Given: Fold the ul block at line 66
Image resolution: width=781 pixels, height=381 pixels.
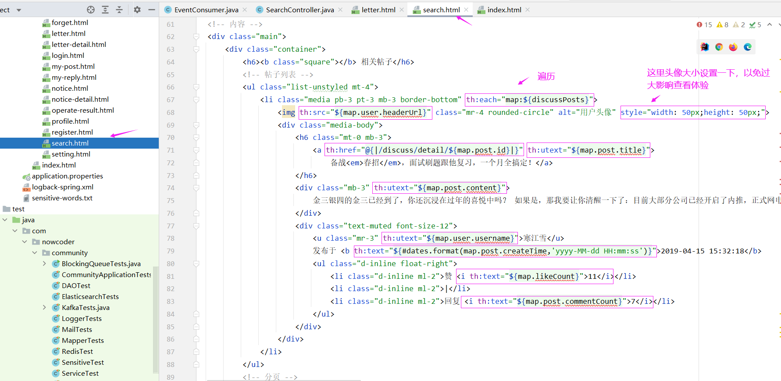Looking at the screenshot, I should [x=196, y=87].
